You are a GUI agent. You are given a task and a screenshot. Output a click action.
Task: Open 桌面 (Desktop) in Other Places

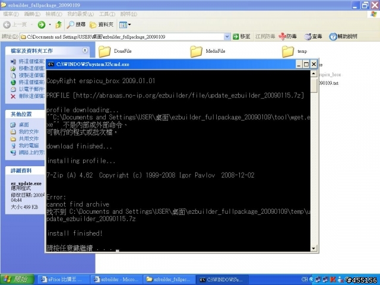[x=20, y=125]
